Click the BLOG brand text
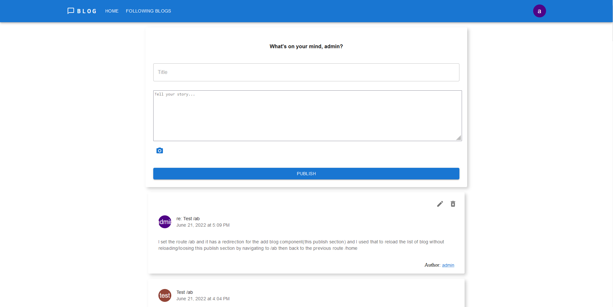The image size is (613, 307). pos(87,11)
